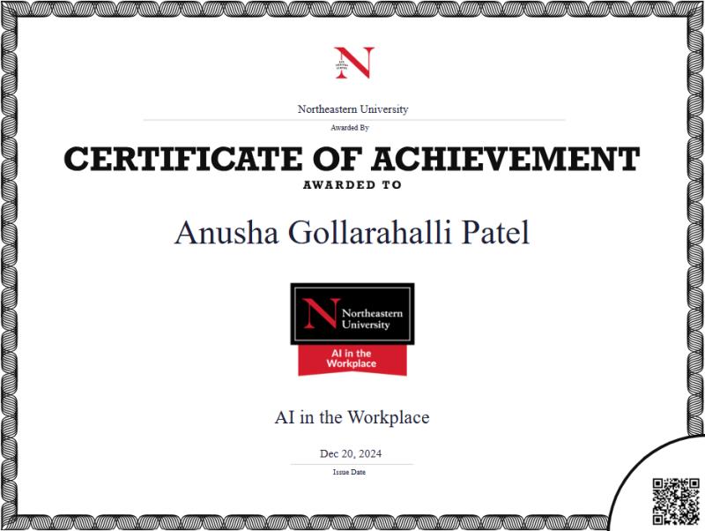Click the white Northeastern University text in badge
This screenshot has width=705, height=531.
pos(371,319)
